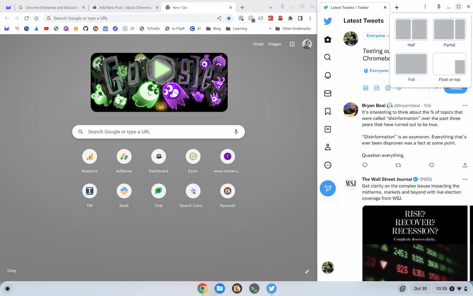This screenshot has width=473, height=296.
Task: Open Twitter More options circle icon
Action: point(328,165)
